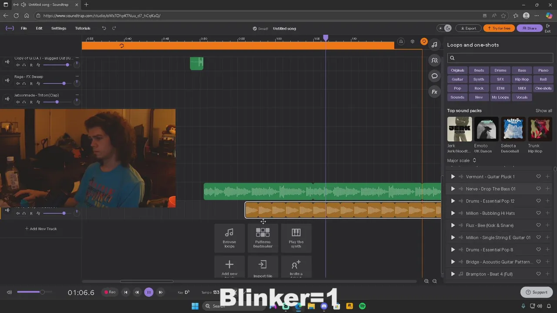The width and height of the screenshot is (557, 313).
Task: Open the Patterns Beatmaker tile
Action: tap(263, 238)
